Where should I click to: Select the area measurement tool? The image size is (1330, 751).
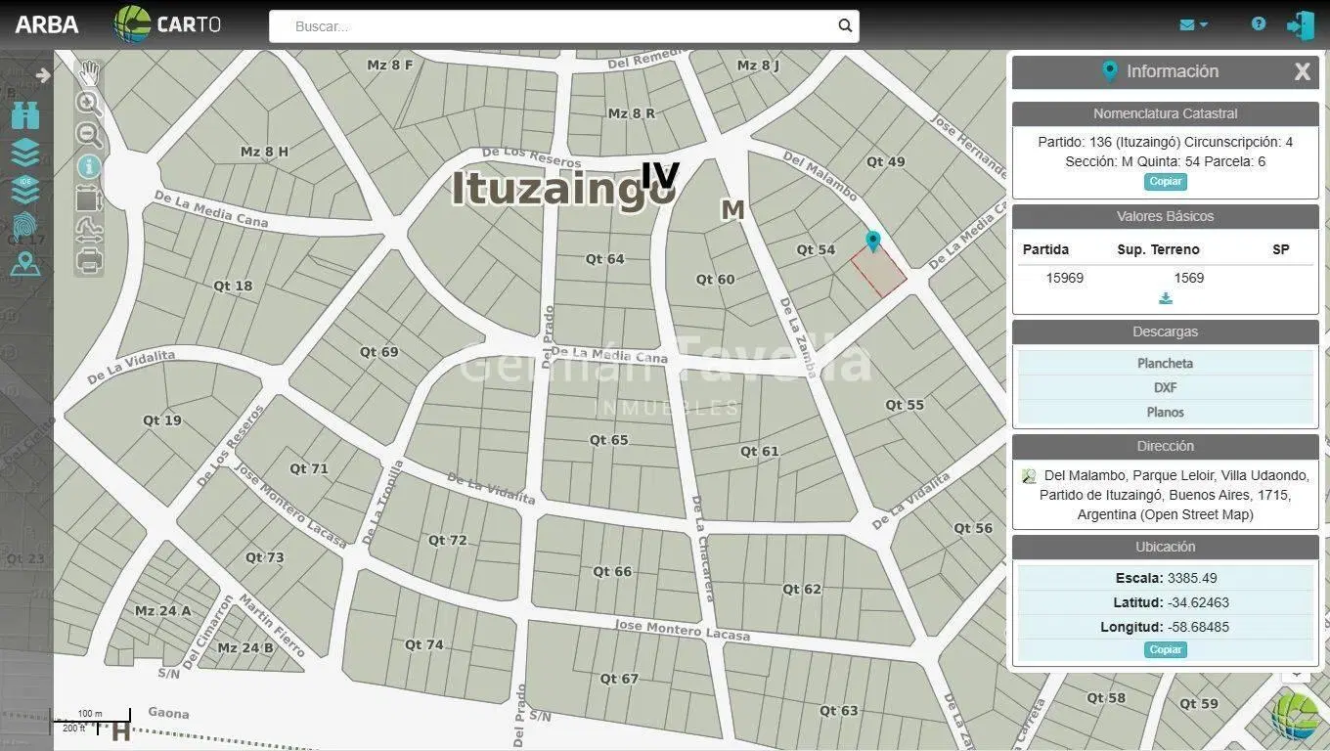click(x=89, y=199)
